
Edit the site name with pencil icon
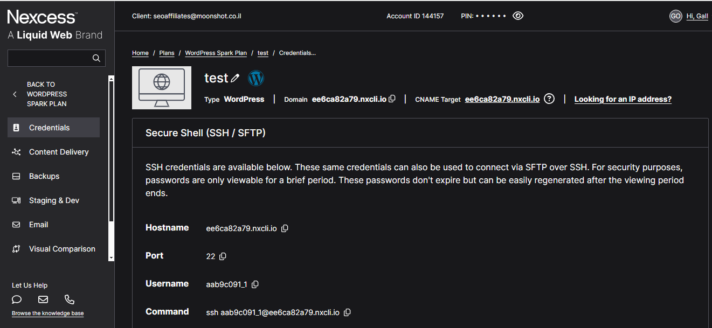235,79
